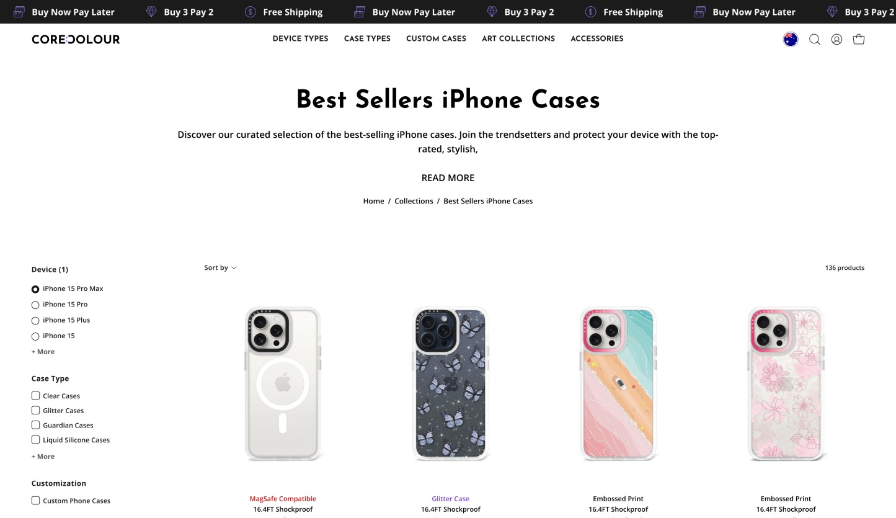The image size is (896, 518).
Task: Click the READ MORE link
Action: [x=448, y=178]
